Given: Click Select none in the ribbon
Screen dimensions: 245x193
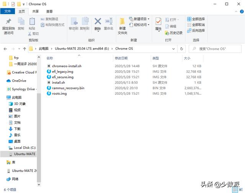Looking at the screenshot, I should pos(196,25).
